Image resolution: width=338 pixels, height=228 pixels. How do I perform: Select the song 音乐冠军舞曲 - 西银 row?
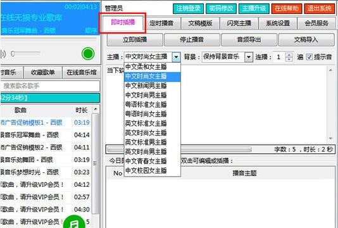46,135
